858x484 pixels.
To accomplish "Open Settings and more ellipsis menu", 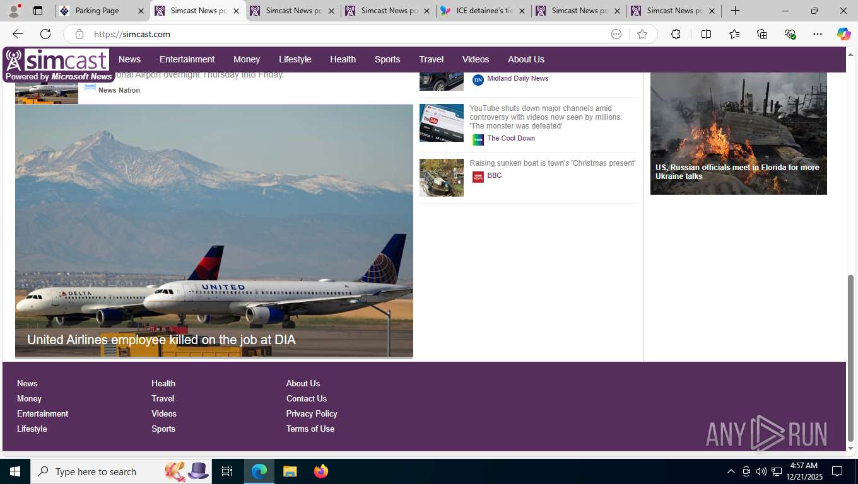I will [818, 34].
